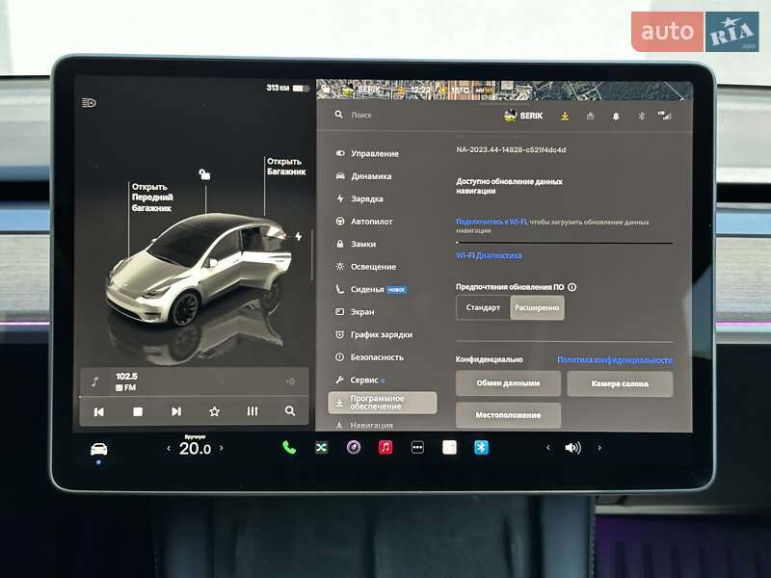The width and height of the screenshot is (771, 578).
Task: Tap the Tesla car 3D model
Action: (199, 271)
